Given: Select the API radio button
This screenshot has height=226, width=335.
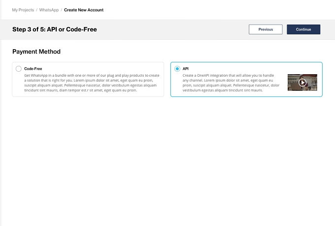Looking at the screenshot, I should click(177, 69).
